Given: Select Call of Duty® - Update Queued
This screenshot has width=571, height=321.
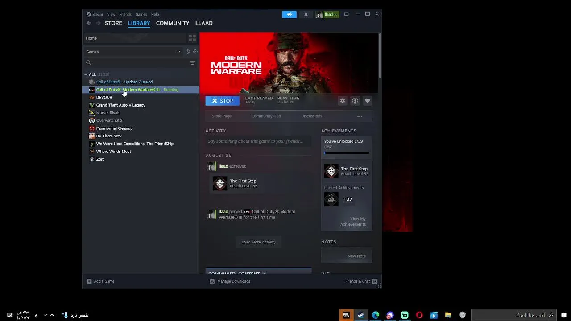Looking at the screenshot, I should tap(141, 82).
